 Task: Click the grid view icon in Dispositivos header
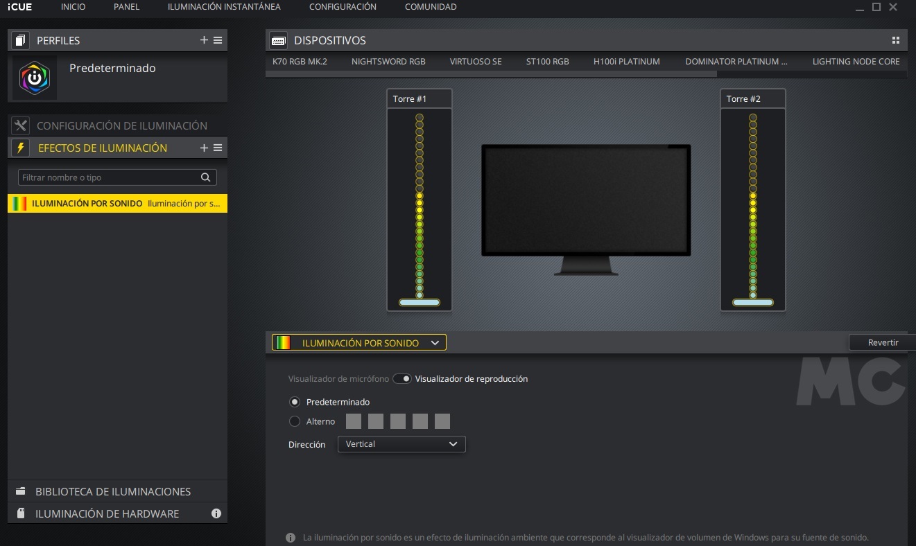point(895,40)
